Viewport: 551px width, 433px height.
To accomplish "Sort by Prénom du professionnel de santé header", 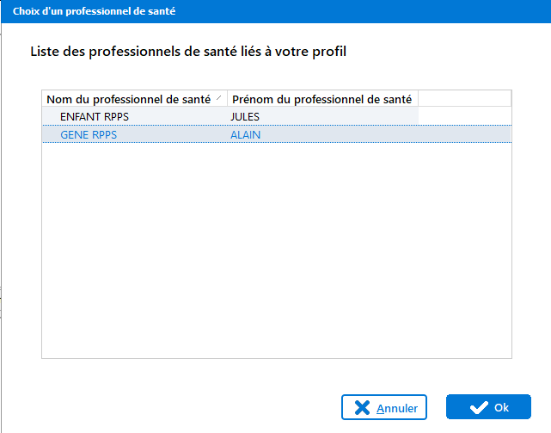I will 322,99.
